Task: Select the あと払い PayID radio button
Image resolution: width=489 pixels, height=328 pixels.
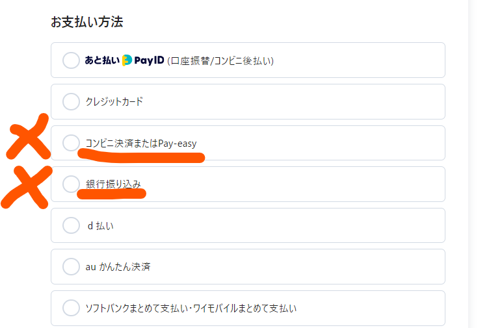Action: pyautogui.click(x=71, y=60)
